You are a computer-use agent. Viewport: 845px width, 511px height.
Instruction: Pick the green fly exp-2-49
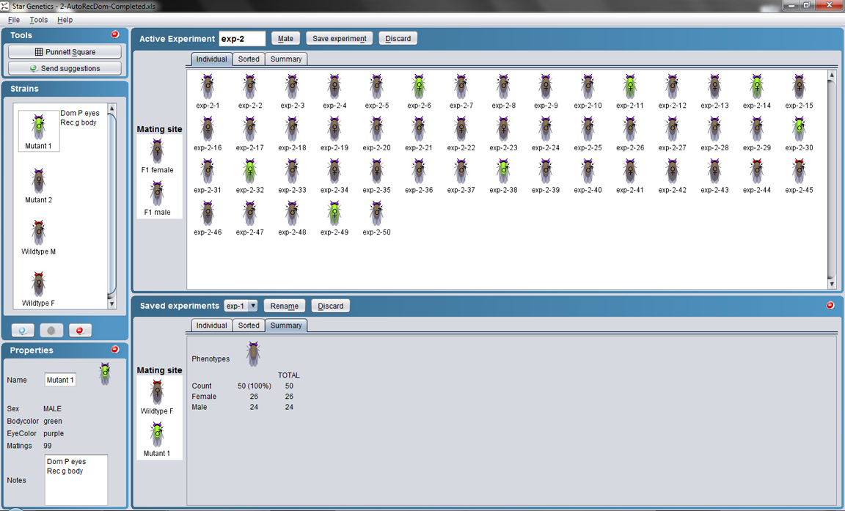(x=334, y=213)
